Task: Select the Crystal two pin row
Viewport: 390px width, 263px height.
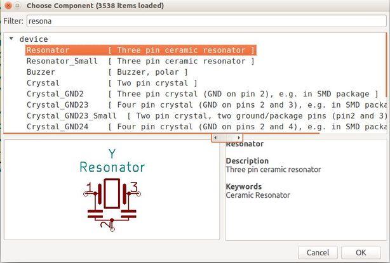Action: [112, 83]
